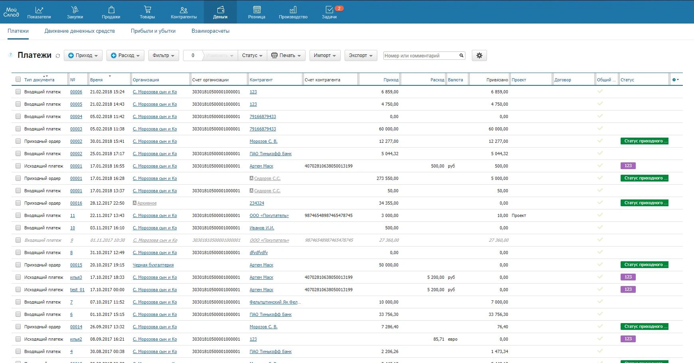694x363 pixels.
Task: Click the gear settings button beside search
Action: 479,55
